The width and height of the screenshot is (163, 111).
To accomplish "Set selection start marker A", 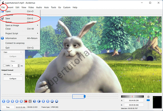I will click(x=26, y=102).
